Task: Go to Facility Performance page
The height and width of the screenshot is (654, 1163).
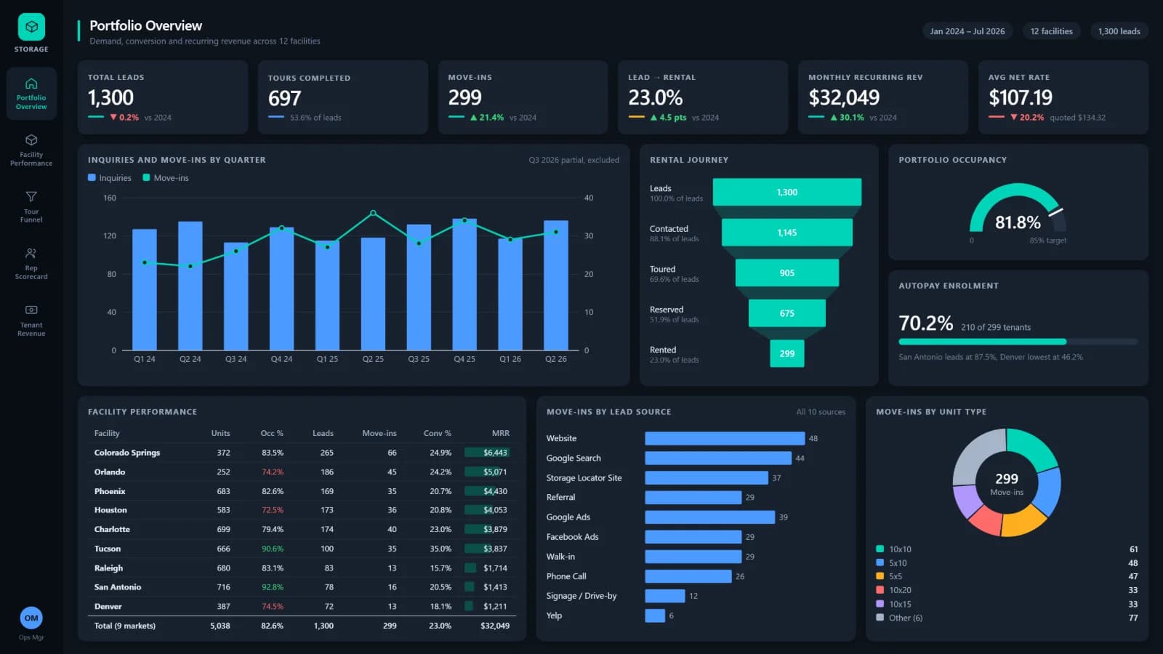Action: pyautogui.click(x=31, y=150)
